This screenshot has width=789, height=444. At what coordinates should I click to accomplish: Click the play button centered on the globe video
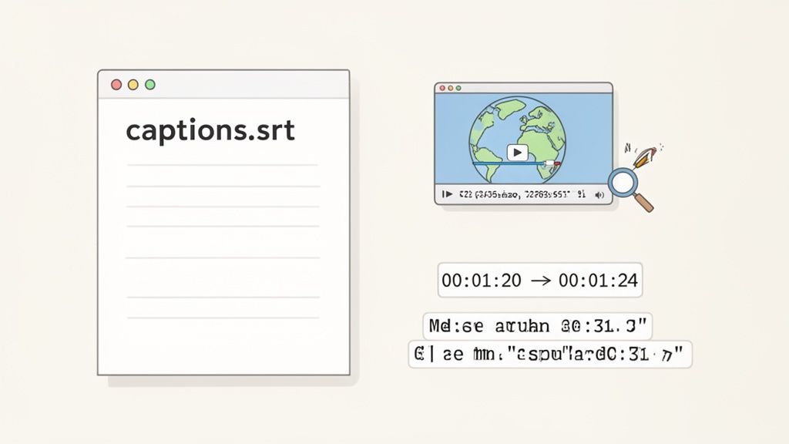pos(517,153)
